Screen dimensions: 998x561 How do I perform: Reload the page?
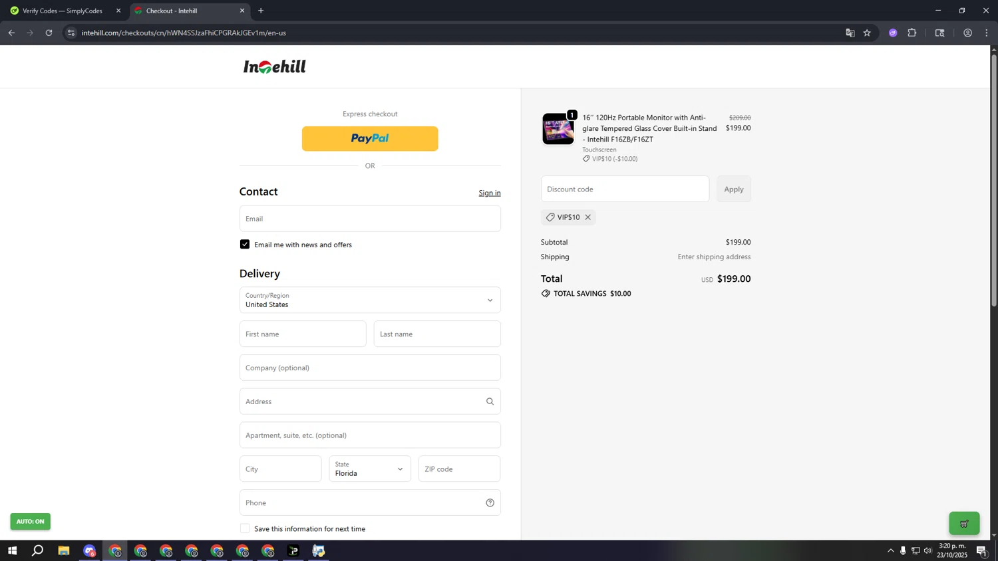[x=49, y=33]
